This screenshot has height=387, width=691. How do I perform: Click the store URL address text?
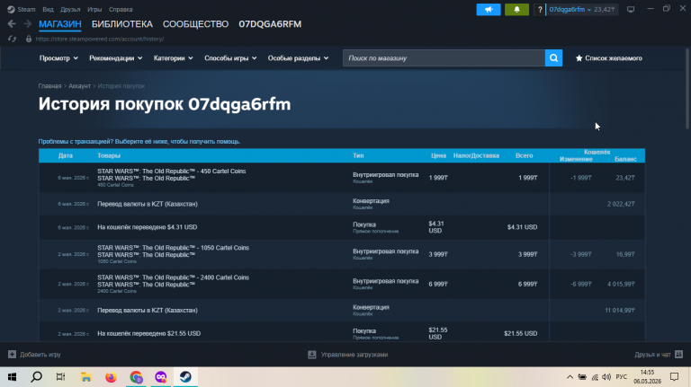tap(100, 39)
